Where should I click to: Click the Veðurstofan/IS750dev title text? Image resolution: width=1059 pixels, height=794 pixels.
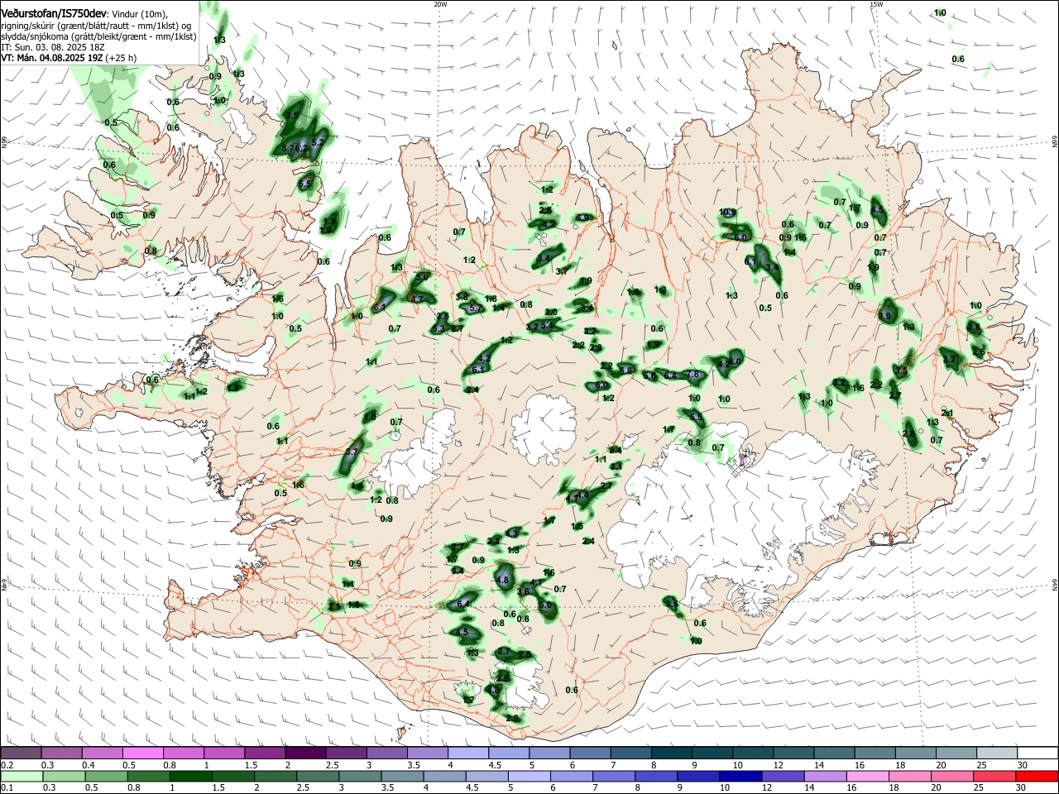click(53, 13)
